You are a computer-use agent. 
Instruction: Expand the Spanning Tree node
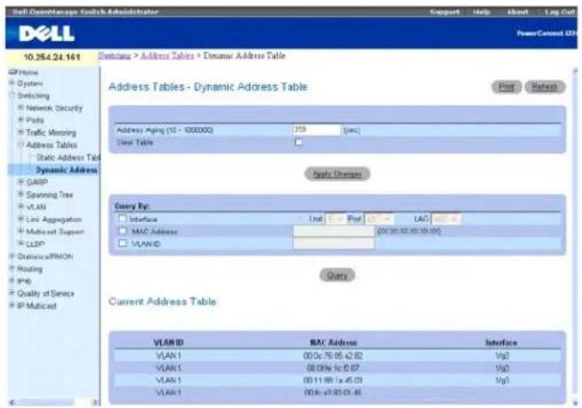coord(21,195)
